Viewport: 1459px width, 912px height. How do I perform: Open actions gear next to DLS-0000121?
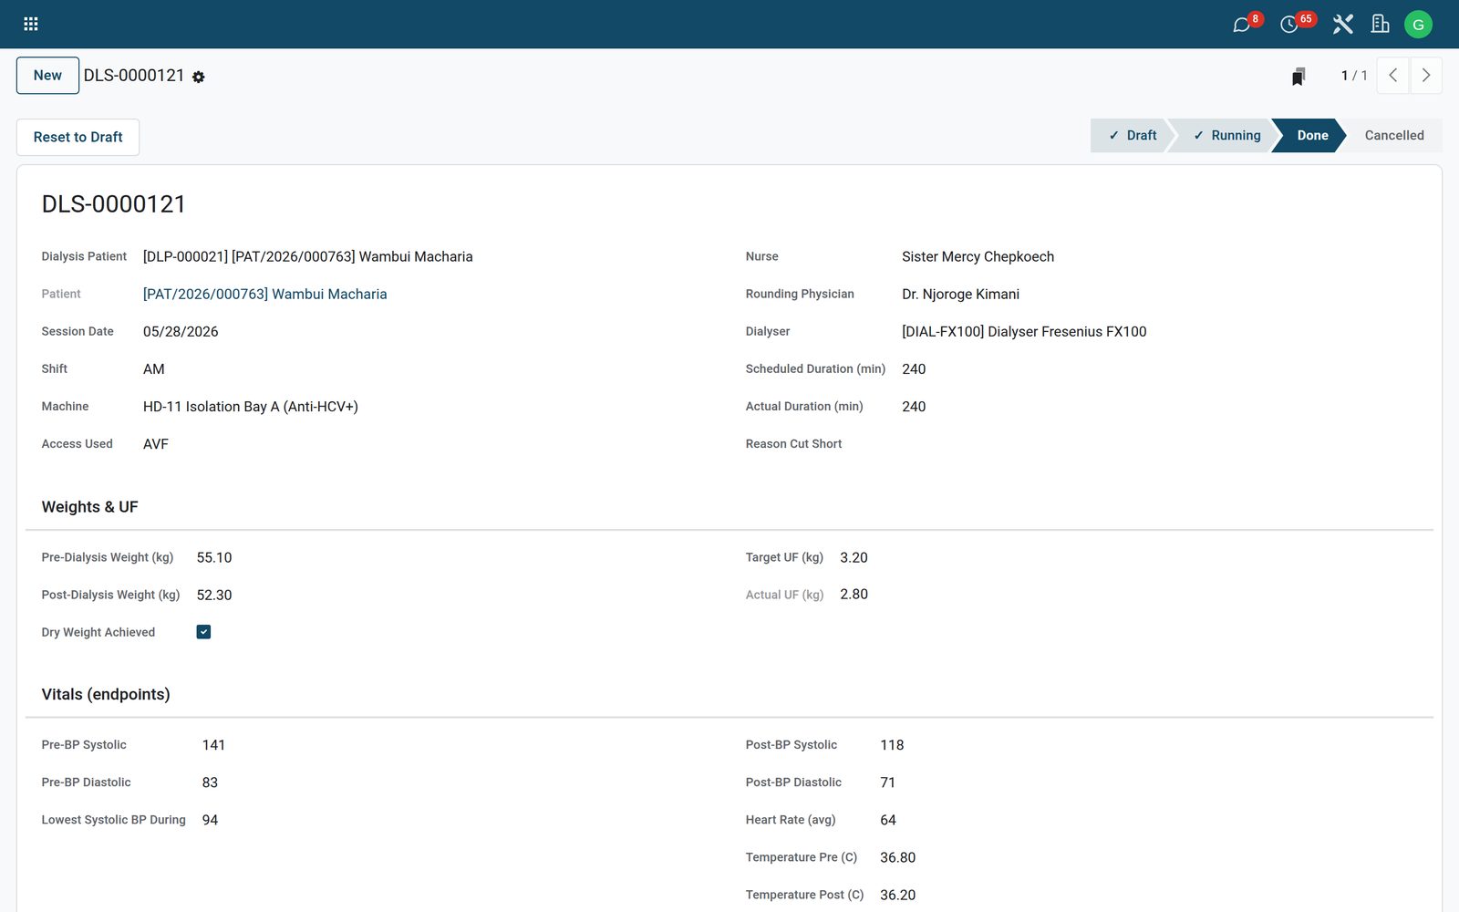[x=199, y=78]
